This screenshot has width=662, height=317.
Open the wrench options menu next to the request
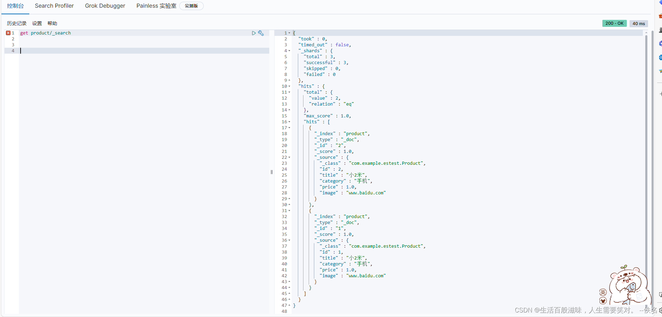(x=261, y=33)
